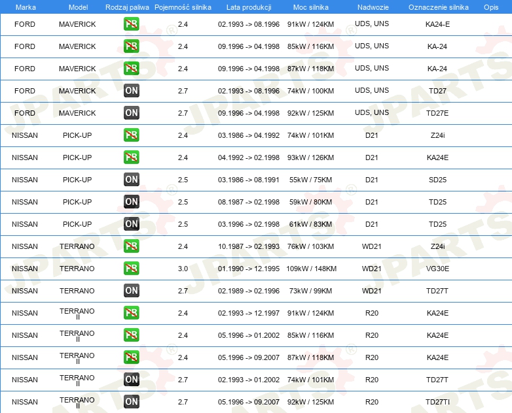Click power value 61kW / 83KM

(x=310, y=224)
